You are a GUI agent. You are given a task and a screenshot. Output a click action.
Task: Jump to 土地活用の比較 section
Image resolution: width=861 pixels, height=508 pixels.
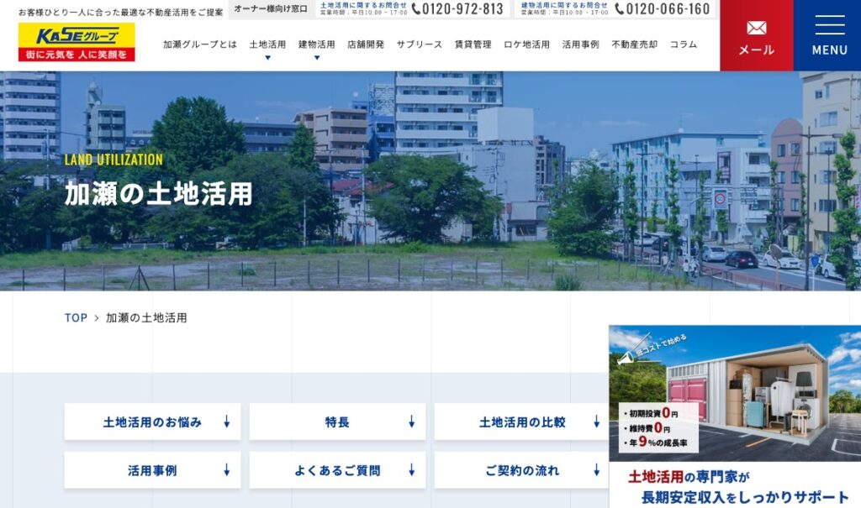521,422
